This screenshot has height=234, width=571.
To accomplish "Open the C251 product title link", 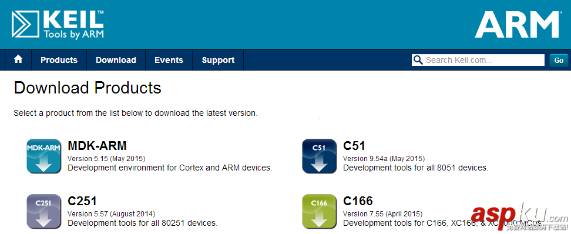I will (x=82, y=201).
